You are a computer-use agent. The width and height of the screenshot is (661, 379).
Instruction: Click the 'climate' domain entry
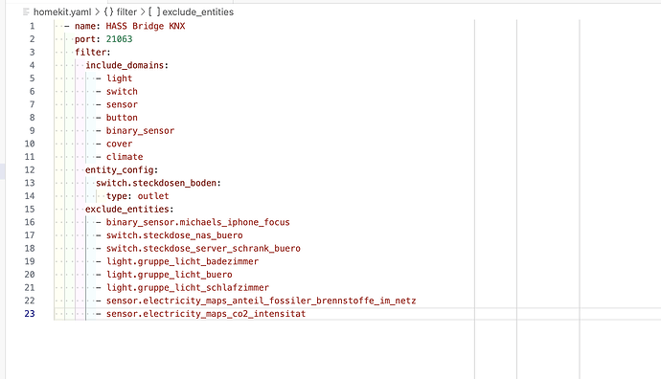(125, 157)
